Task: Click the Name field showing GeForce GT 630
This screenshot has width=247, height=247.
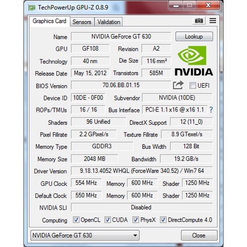Action: click(121, 36)
